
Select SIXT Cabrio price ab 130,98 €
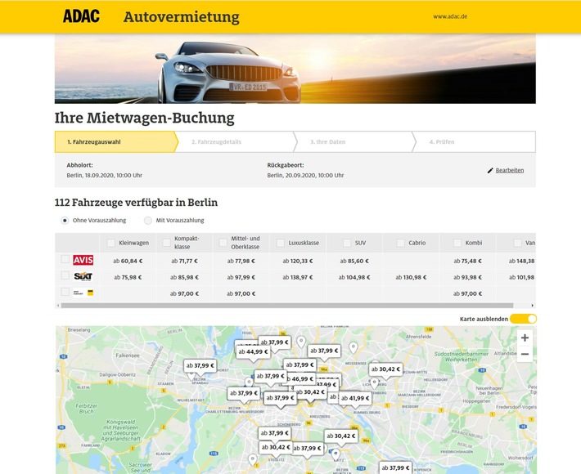[x=411, y=277]
